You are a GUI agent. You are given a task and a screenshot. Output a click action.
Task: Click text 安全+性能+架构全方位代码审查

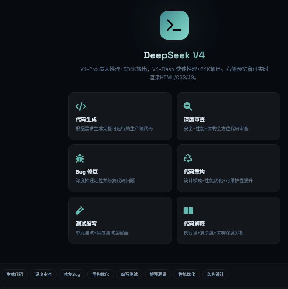click(x=216, y=128)
